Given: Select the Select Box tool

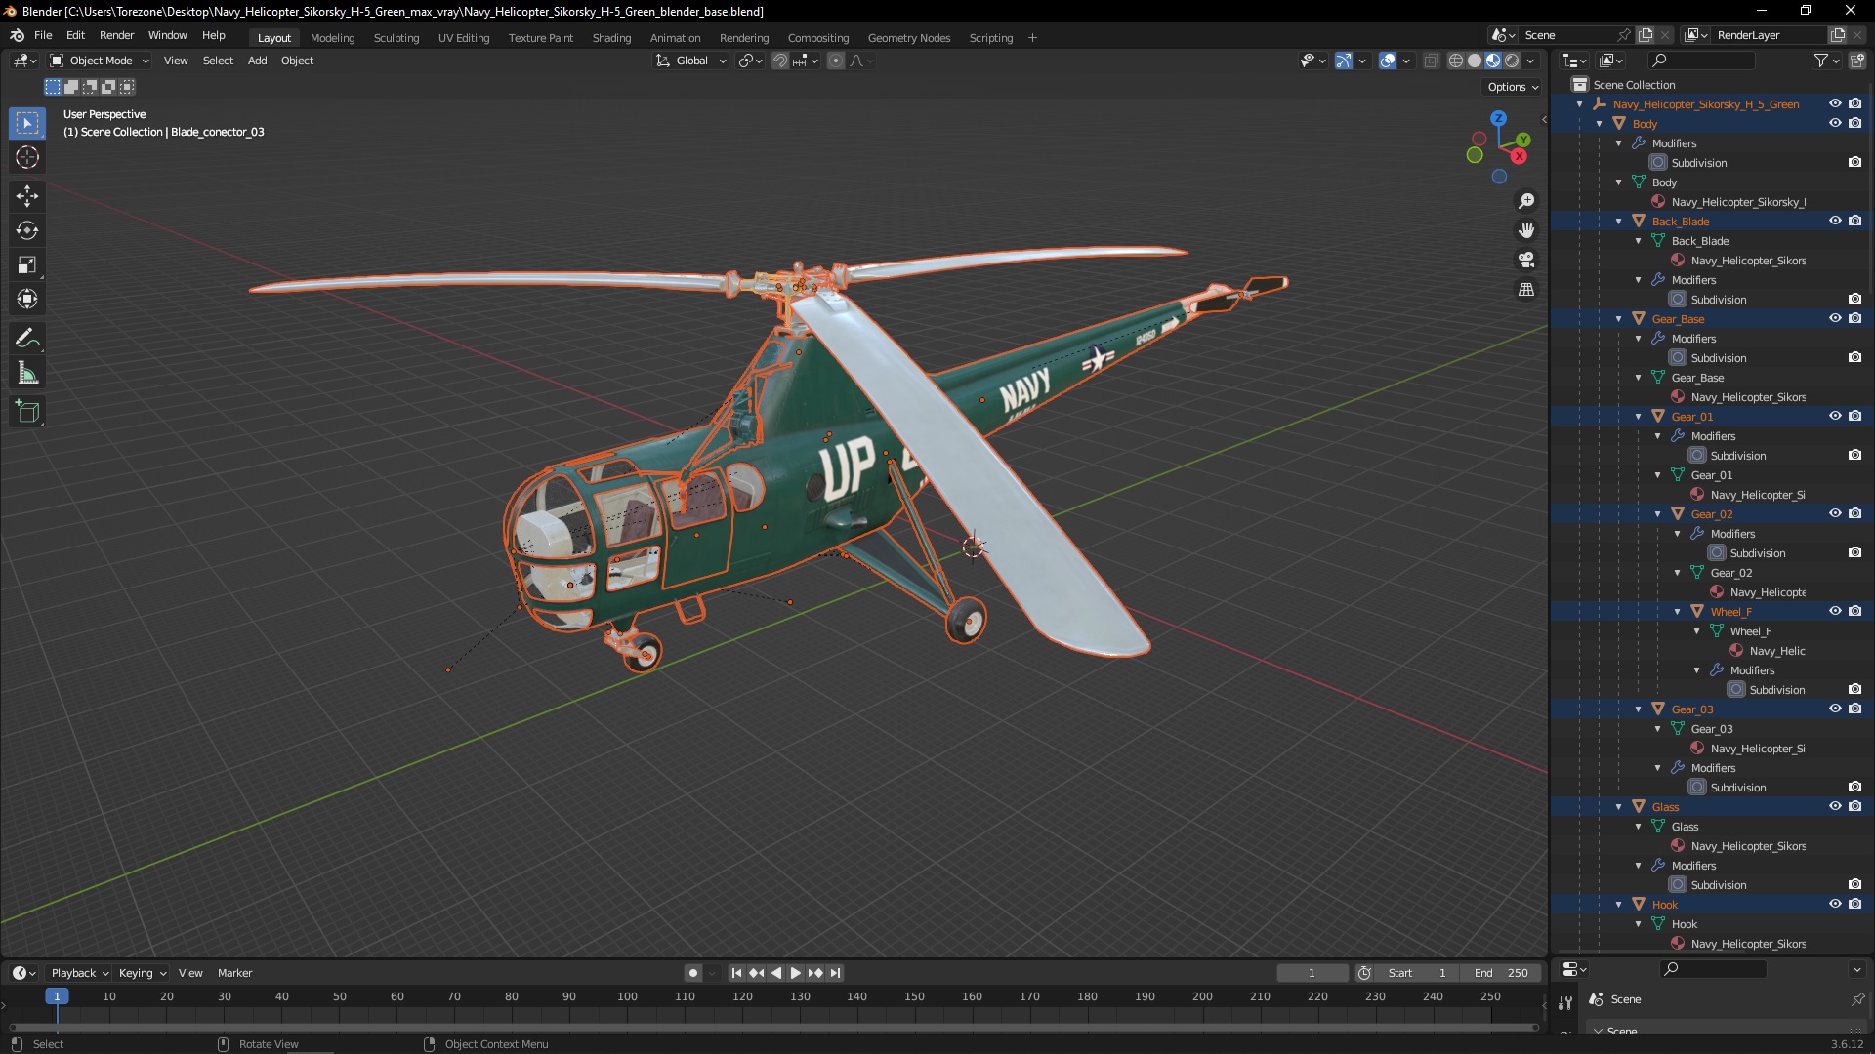Looking at the screenshot, I should click(27, 123).
